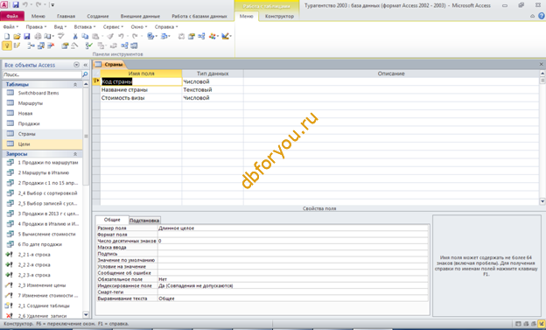Open query 5 Вычисление стоимости
This screenshot has height=330, width=546.
click(46, 234)
